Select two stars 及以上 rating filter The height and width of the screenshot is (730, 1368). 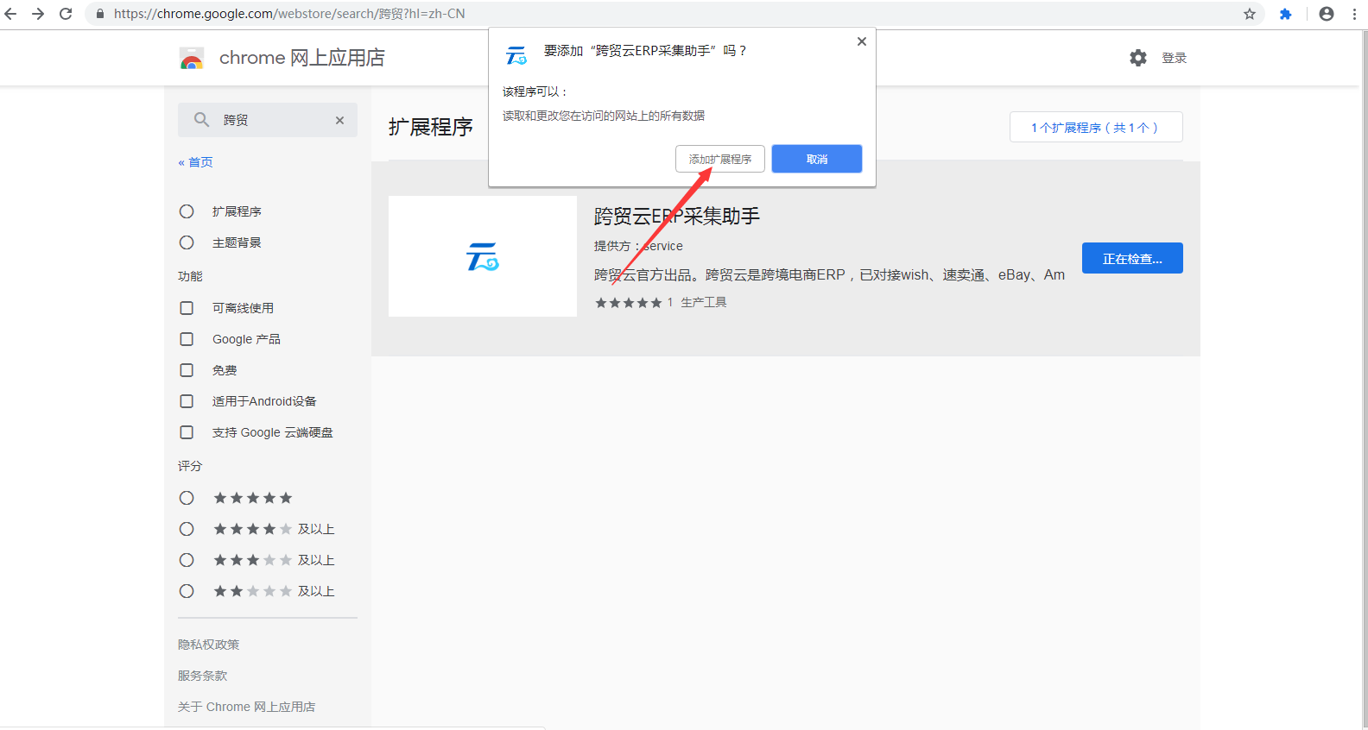pos(187,591)
